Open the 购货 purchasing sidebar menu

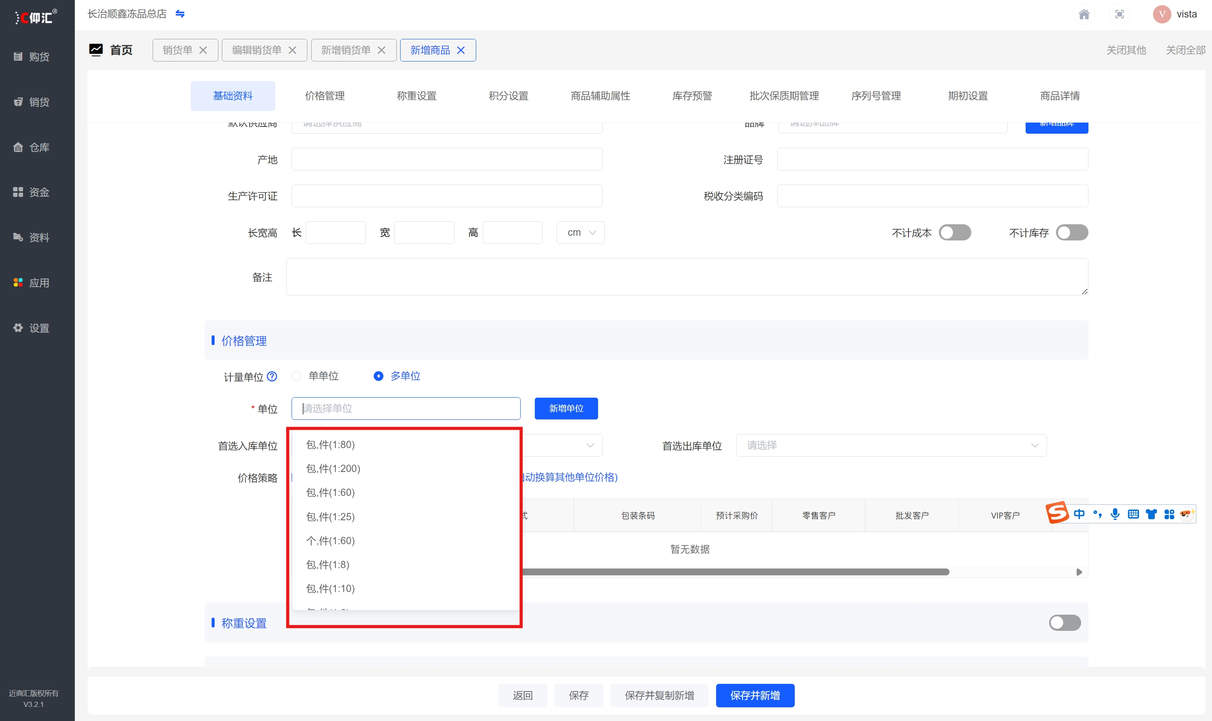tap(32, 57)
